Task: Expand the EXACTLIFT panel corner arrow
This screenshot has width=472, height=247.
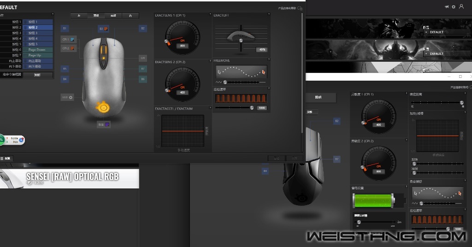Action: coord(269,14)
